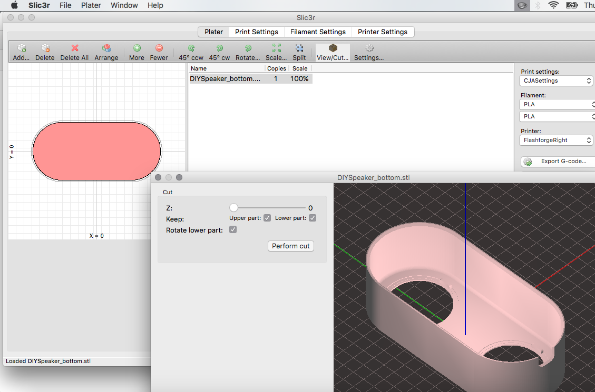
Task: Click the Perform cut button
Action: 291,246
